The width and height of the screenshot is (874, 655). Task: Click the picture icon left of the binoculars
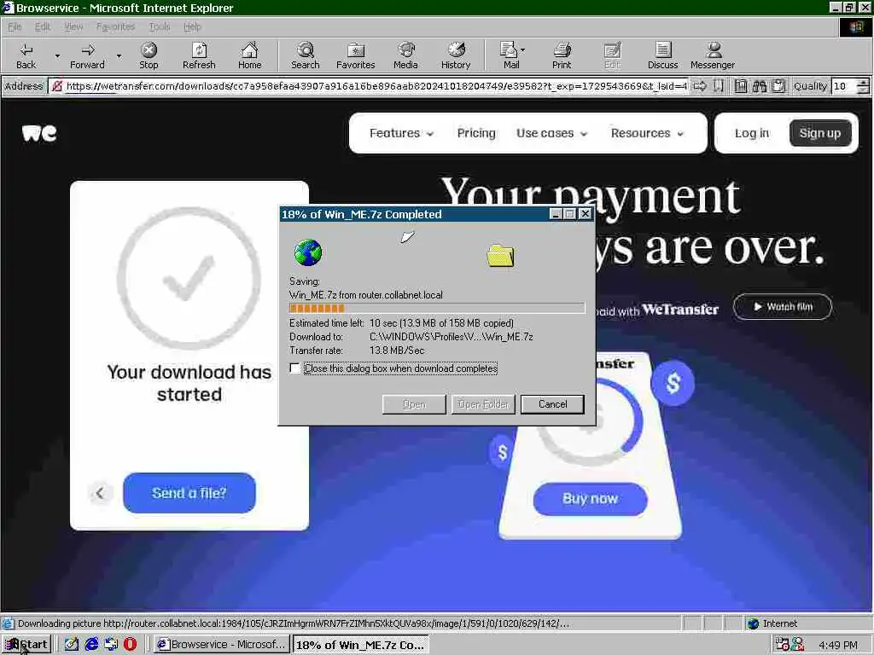click(x=740, y=86)
